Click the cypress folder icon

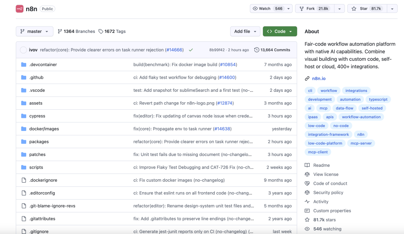tap(24, 116)
